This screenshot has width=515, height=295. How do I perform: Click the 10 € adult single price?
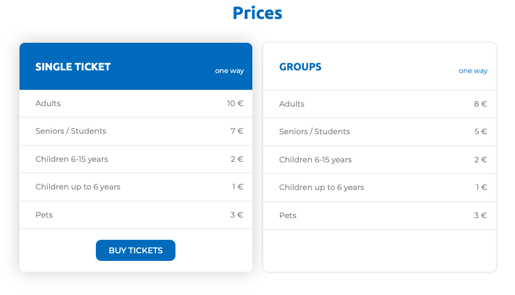(x=235, y=103)
